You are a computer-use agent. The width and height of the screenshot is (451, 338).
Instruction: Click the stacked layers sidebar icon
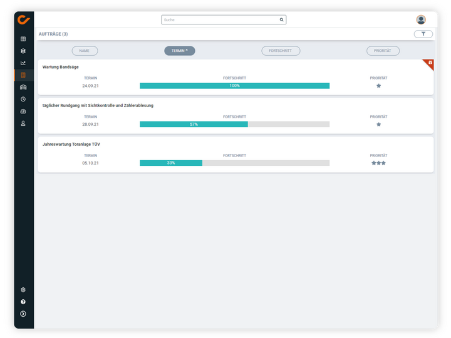(23, 51)
